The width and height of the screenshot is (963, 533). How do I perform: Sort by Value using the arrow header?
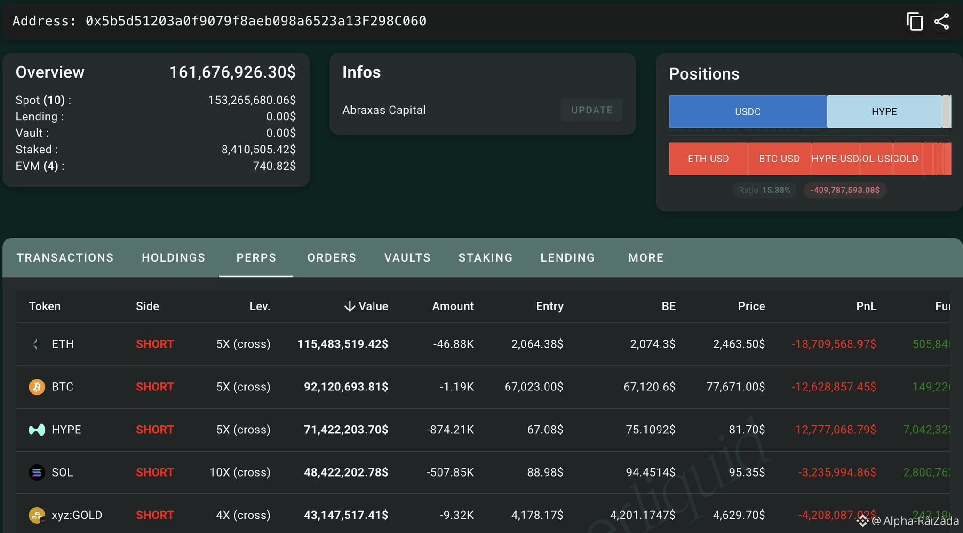pyautogui.click(x=366, y=306)
